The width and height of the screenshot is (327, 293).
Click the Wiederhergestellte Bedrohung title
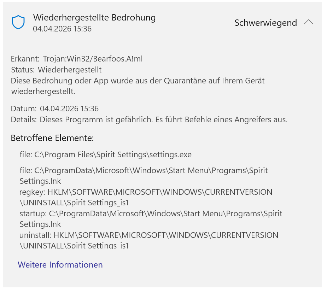[94, 18]
